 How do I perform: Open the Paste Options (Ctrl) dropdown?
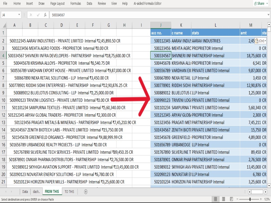point(261,41)
